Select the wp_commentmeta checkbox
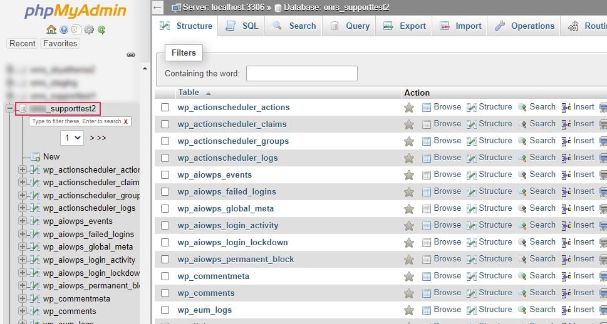The width and height of the screenshot is (607, 324). coord(165,276)
